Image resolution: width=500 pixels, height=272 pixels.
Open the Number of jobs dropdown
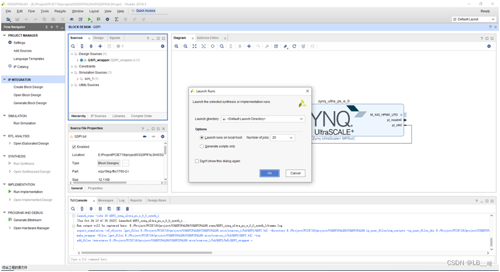[x=283, y=137]
